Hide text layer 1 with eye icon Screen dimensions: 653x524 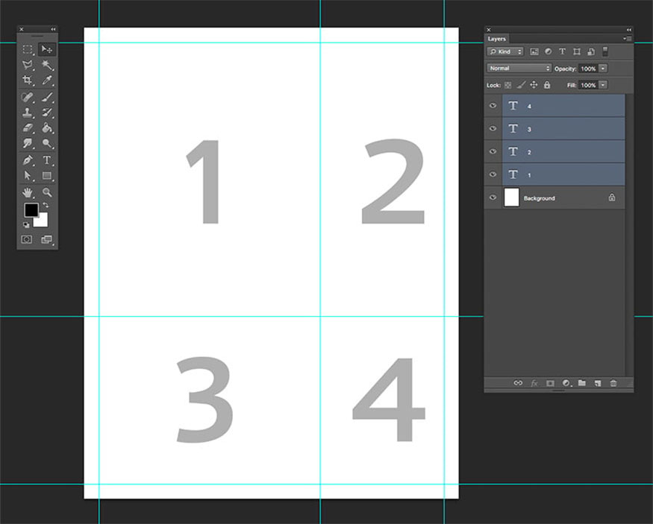click(493, 174)
